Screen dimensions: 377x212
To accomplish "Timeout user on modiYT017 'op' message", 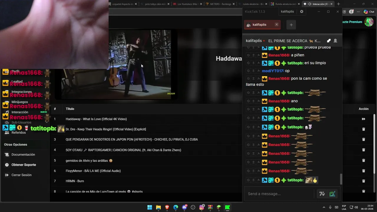I will (x=253, y=71).
